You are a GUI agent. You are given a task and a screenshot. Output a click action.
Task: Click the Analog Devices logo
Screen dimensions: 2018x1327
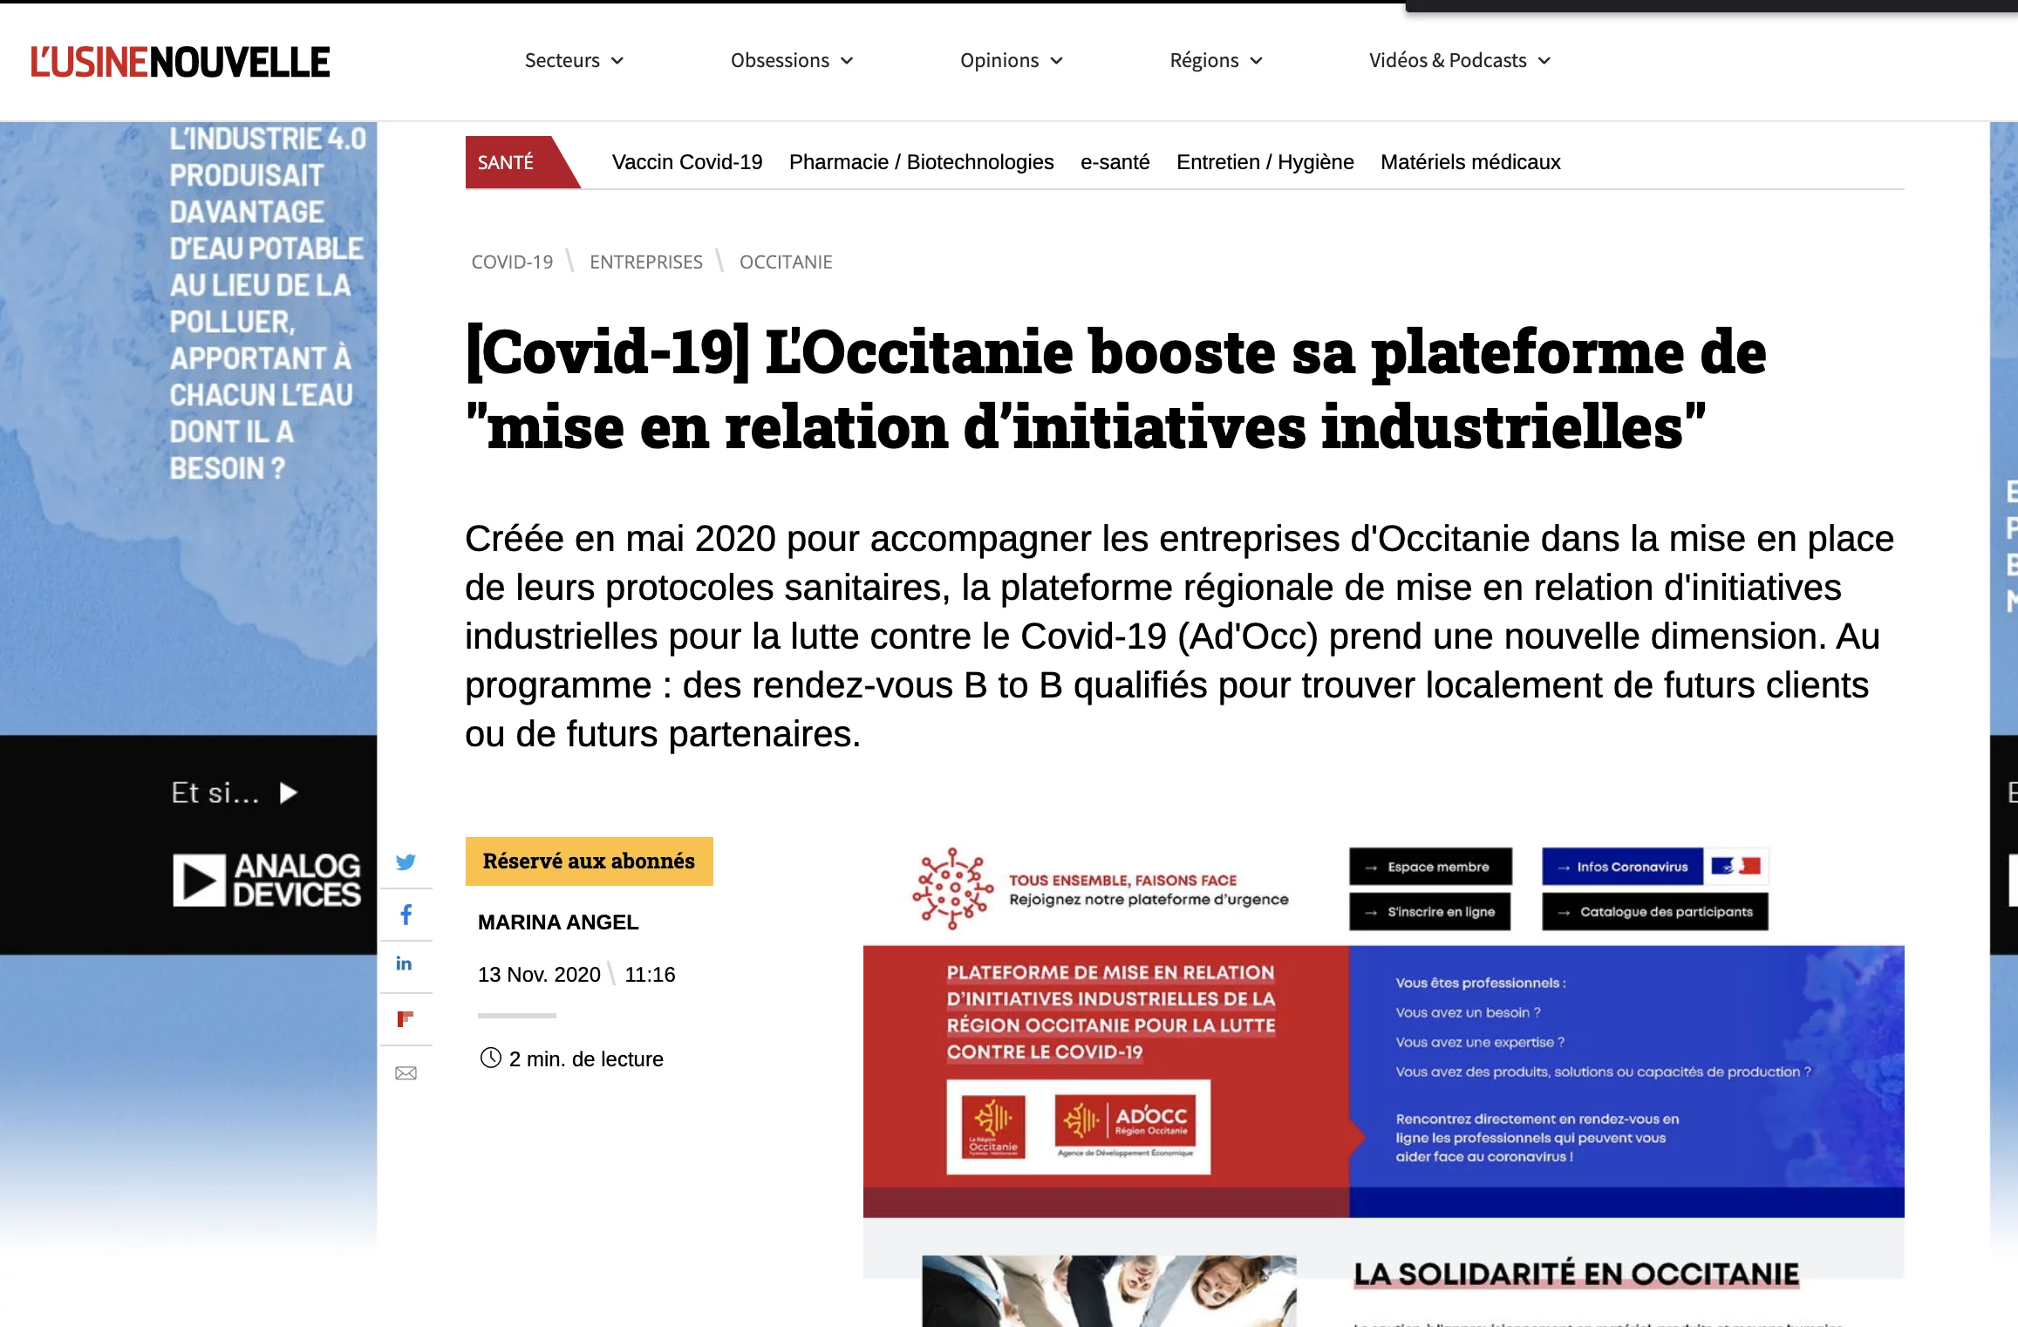pos(266,880)
